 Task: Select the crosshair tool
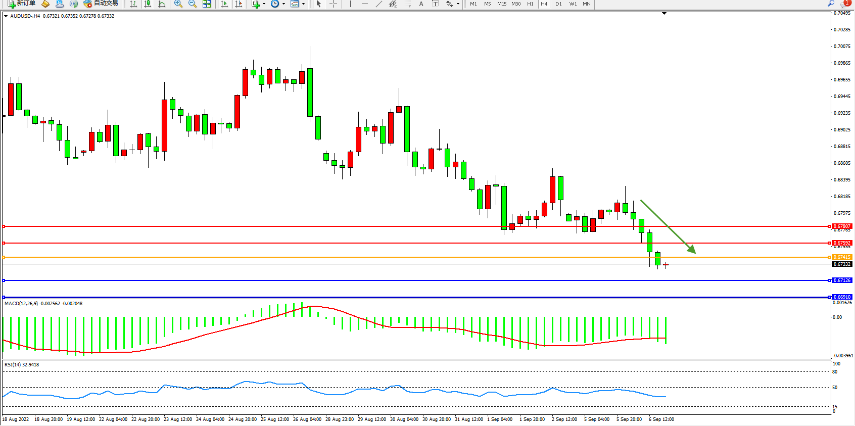(x=333, y=4)
